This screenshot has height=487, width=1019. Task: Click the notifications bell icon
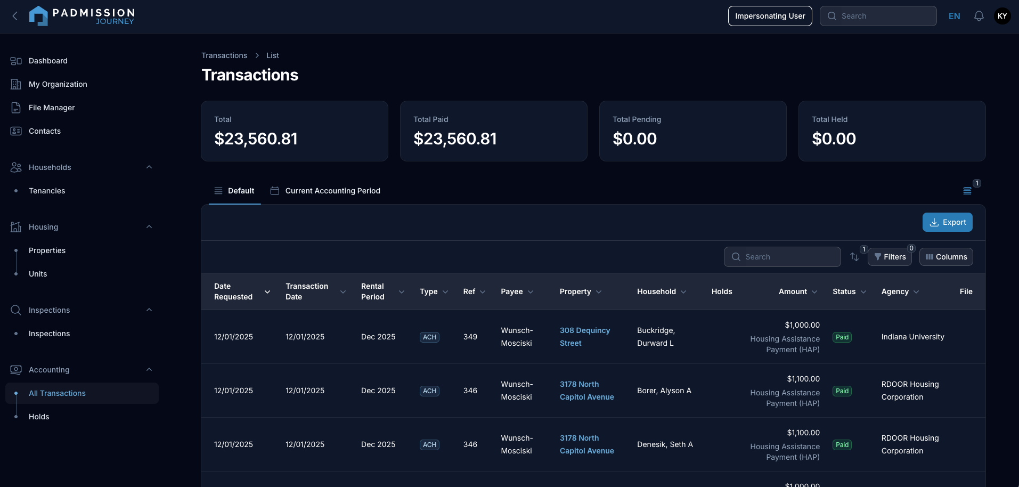point(979,16)
